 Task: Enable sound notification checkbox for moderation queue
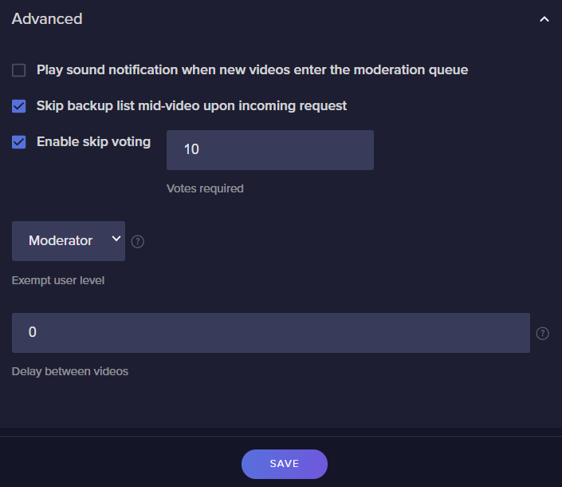tap(18, 70)
